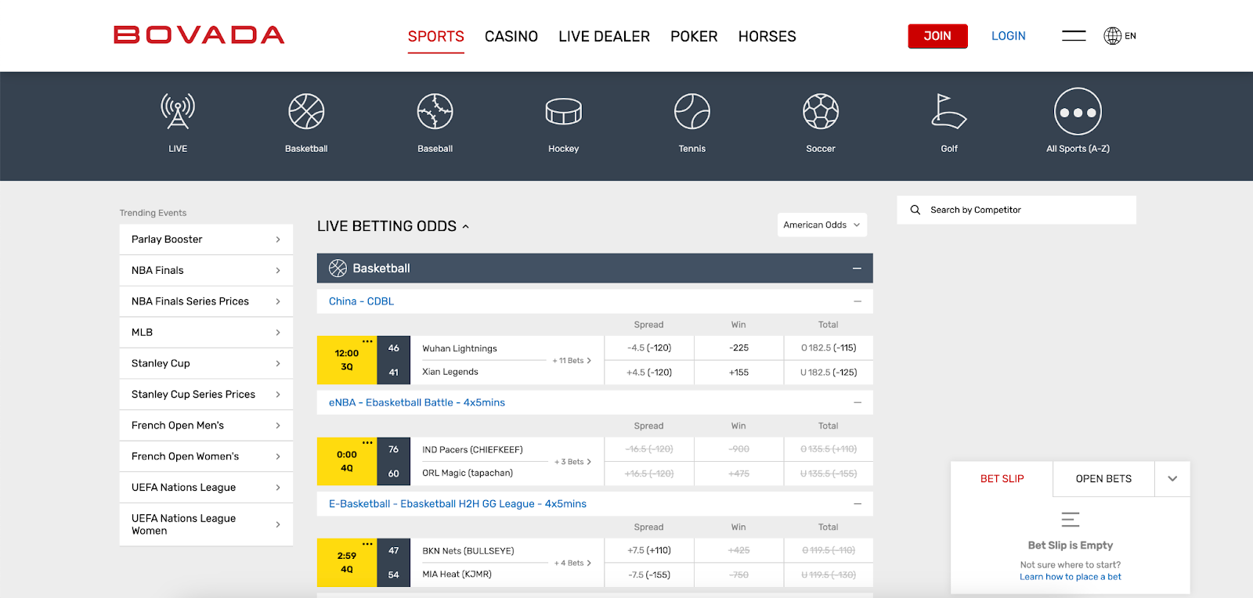Open eNBA - Ebasketball Battle - 4x5mins link
This screenshot has width=1253, height=598.
(x=417, y=402)
